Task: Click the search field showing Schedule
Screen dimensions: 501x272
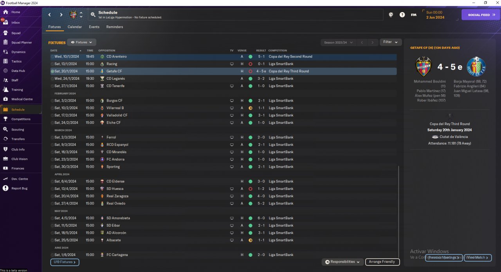Action: pyautogui.click(x=236, y=15)
